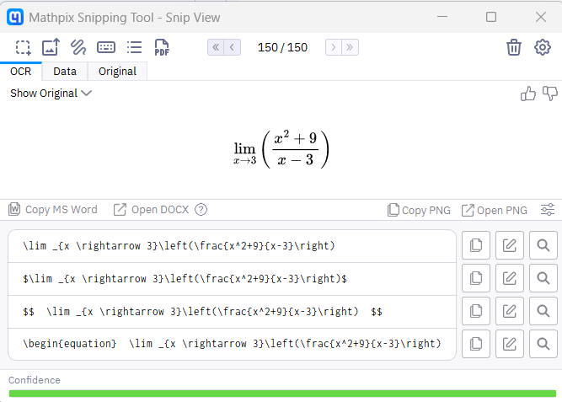Viewport: 562px width, 402px height.
Task: Expand the Show Original dropdown
Action: point(51,94)
